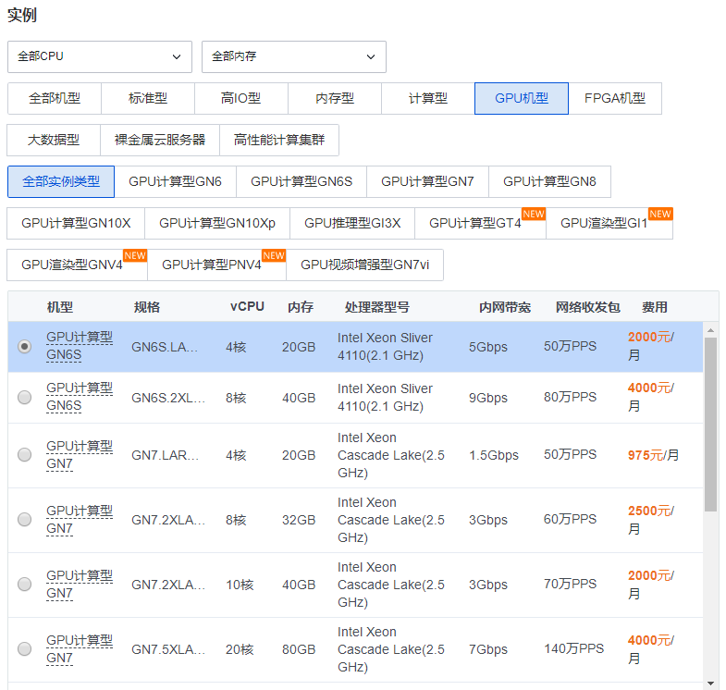Select the 裸金属云服务器 option
The height and width of the screenshot is (690, 726).
tap(160, 140)
